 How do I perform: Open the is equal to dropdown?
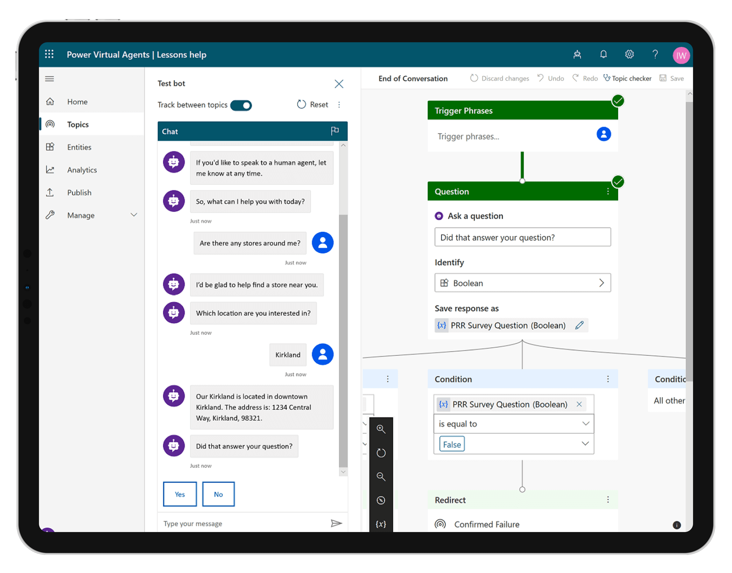tap(514, 424)
